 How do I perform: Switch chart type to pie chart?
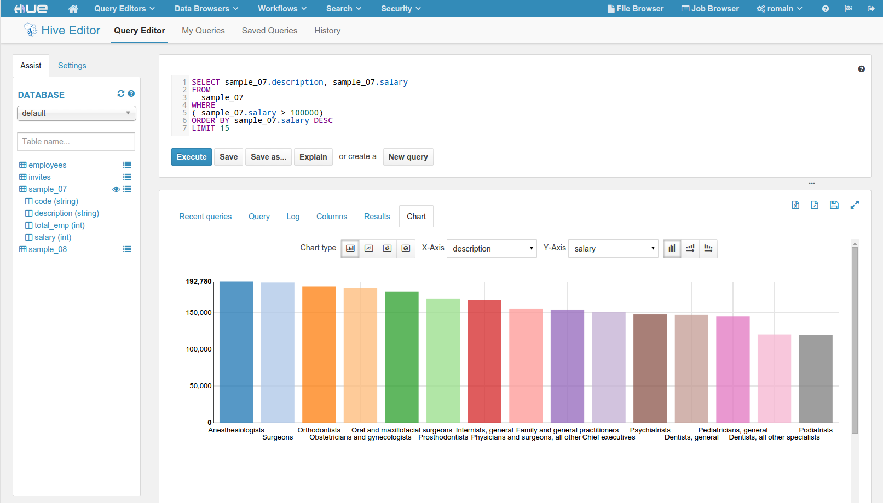coord(387,248)
